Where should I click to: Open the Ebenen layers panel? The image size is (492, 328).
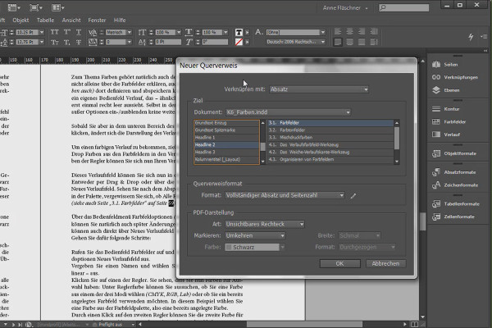(446, 90)
